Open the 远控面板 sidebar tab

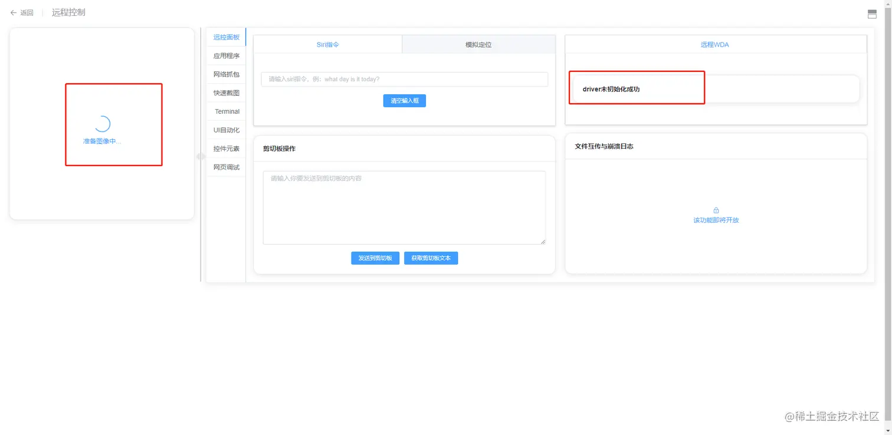[227, 37]
